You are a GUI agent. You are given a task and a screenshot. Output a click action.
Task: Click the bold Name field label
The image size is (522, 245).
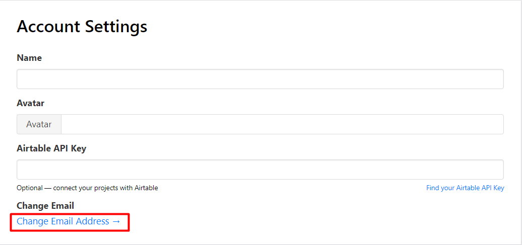click(29, 58)
